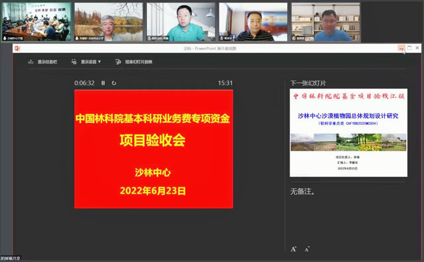Screen dimensions: 424x262
Task: Open the 显示设置 dropdown menu
Action: pyautogui.click(x=86, y=62)
